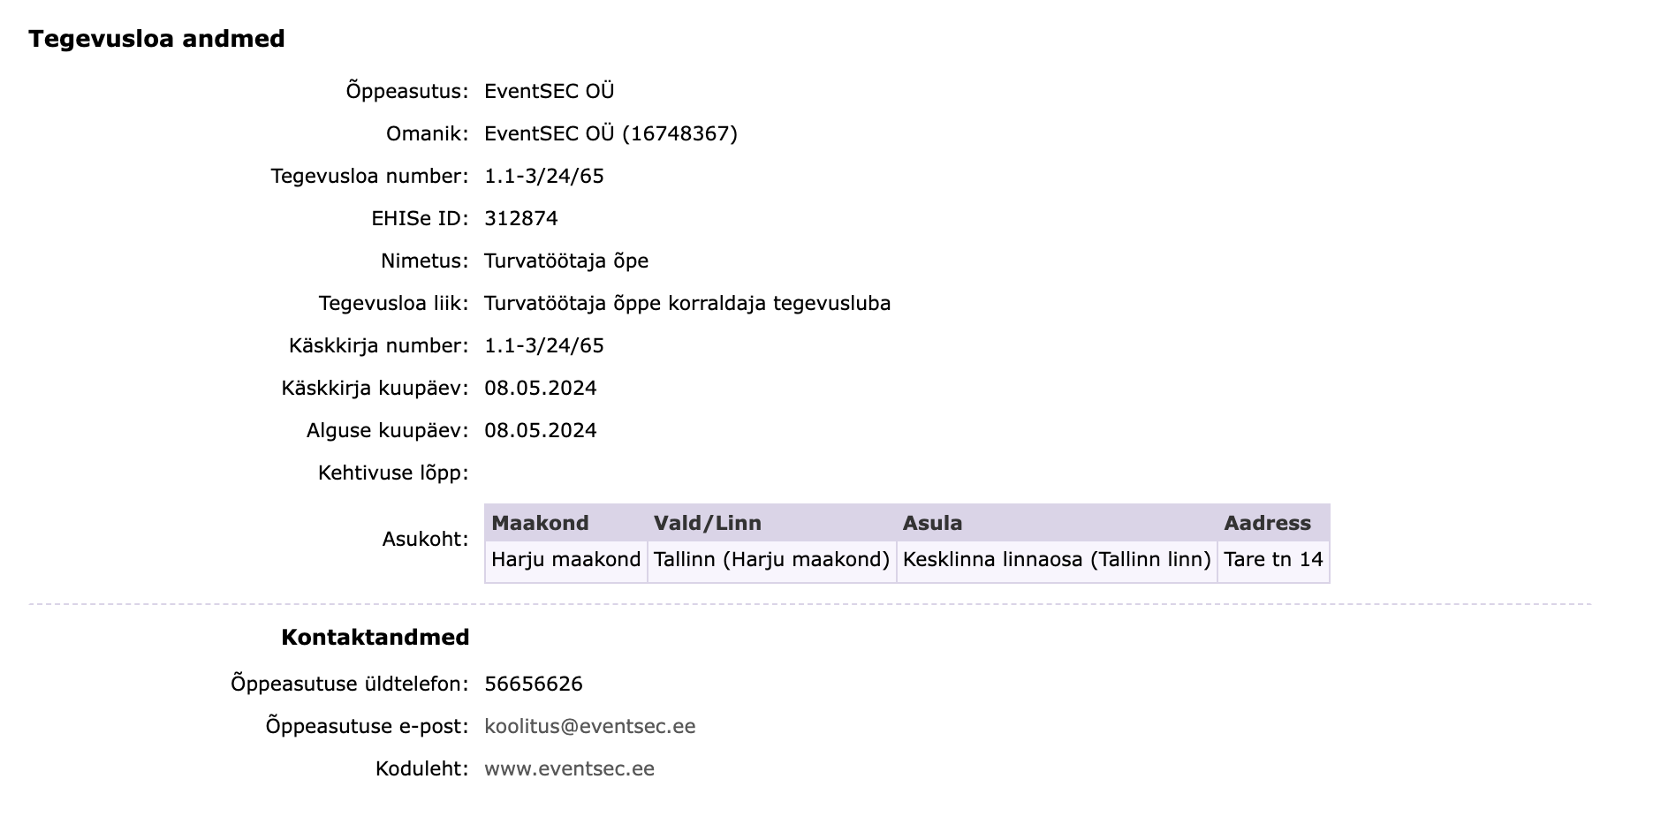Select the Käskkirja number value 1.1-3/24/65

(544, 345)
